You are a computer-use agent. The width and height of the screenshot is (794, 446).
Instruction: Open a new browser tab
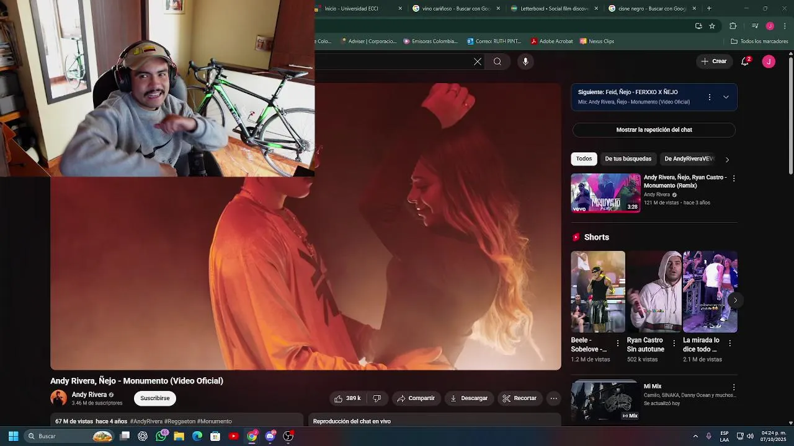tap(709, 9)
